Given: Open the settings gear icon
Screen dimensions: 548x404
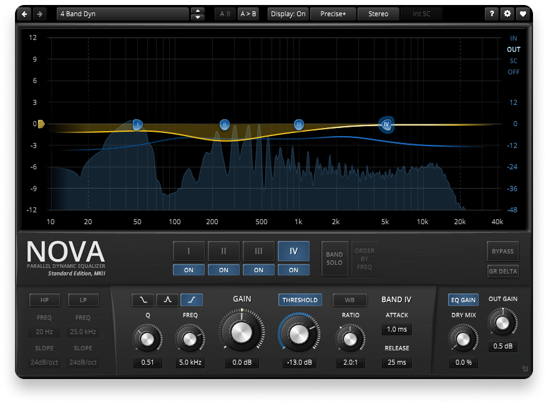Looking at the screenshot, I should [x=507, y=14].
